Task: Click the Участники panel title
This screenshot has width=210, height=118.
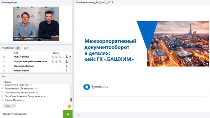Action: [8, 48]
